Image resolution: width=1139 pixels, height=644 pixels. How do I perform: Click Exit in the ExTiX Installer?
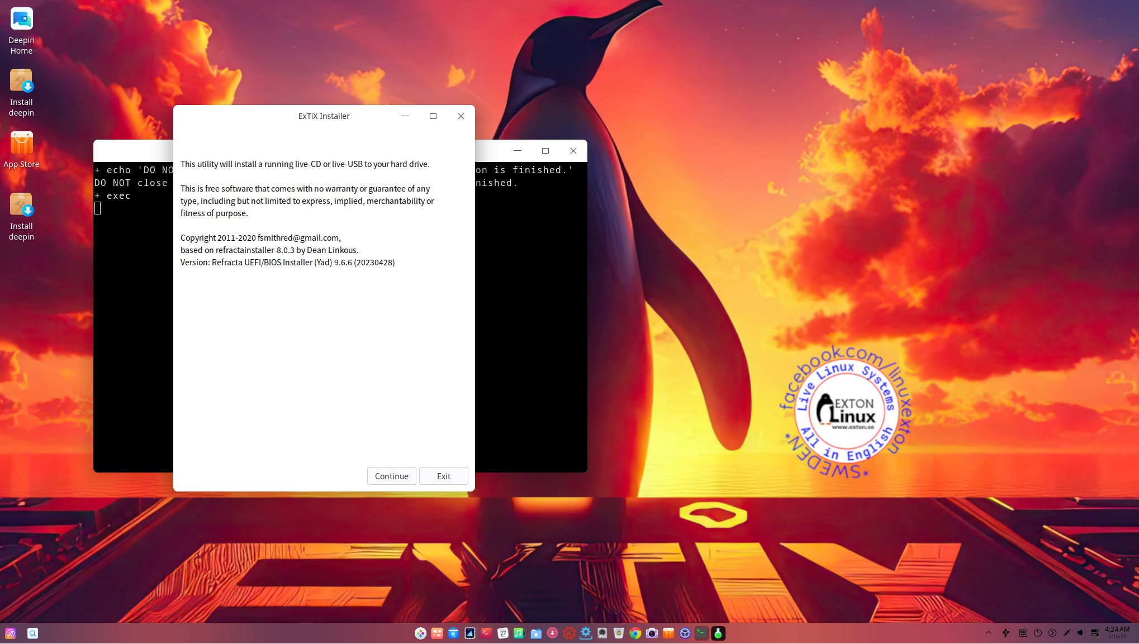[444, 476]
